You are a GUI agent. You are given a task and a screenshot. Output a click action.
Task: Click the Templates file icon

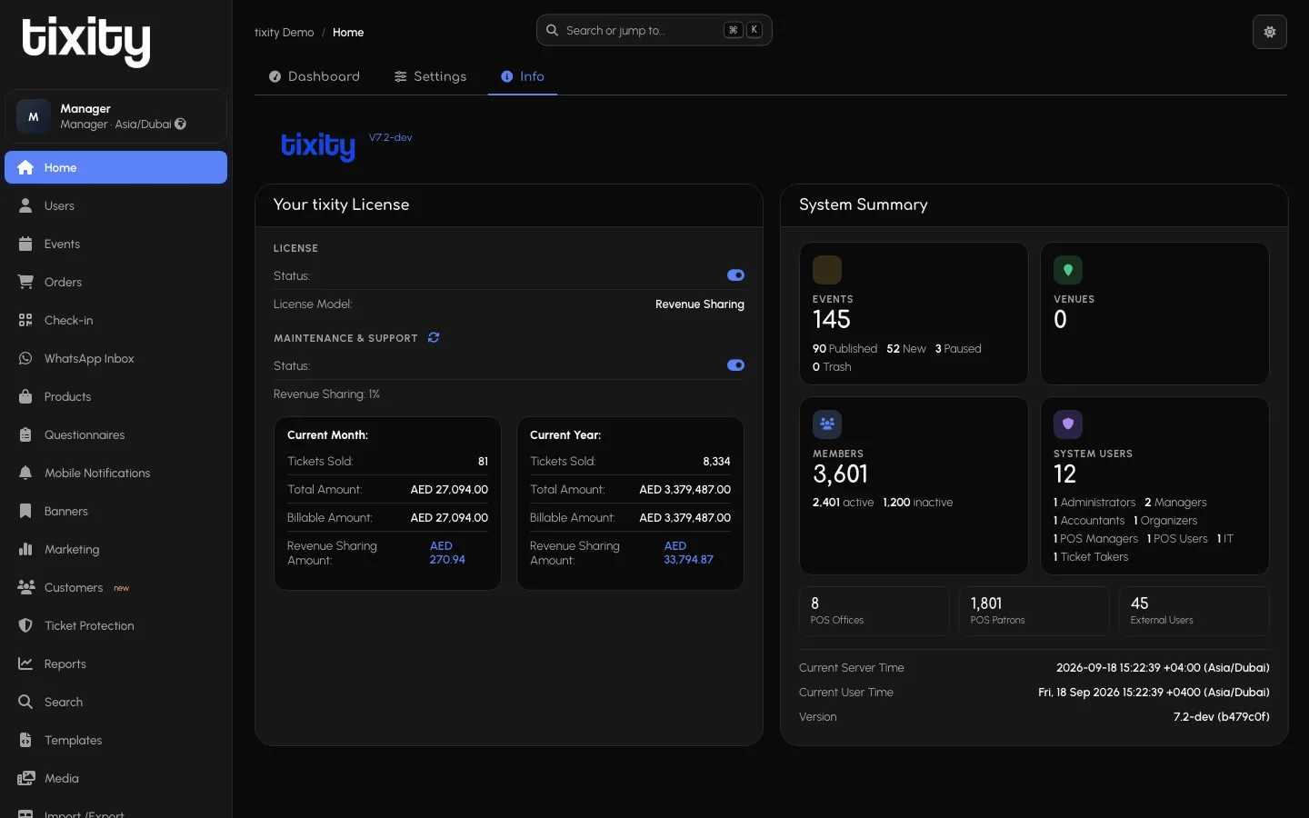[x=25, y=740]
